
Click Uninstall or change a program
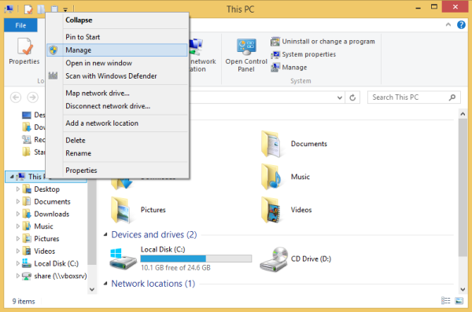point(323,41)
